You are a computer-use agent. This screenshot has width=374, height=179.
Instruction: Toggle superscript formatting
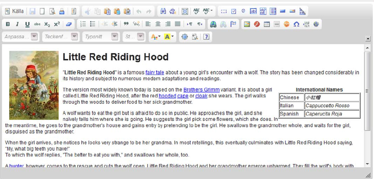click(x=57, y=24)
